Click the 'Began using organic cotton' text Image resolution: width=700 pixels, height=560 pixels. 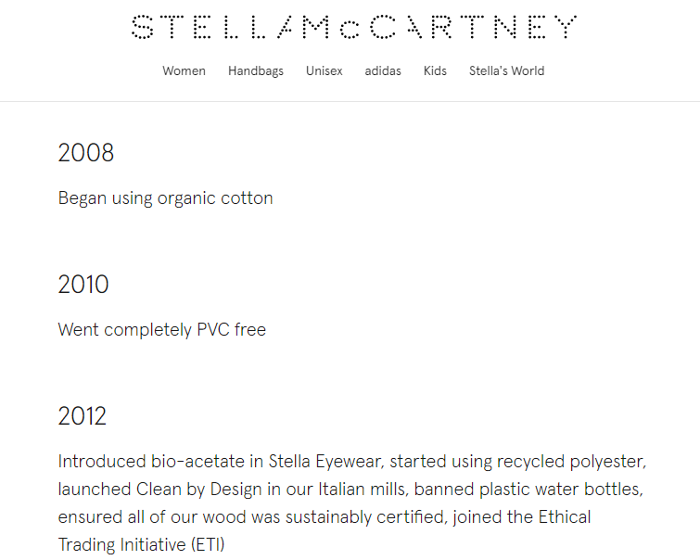coord(165,198)
